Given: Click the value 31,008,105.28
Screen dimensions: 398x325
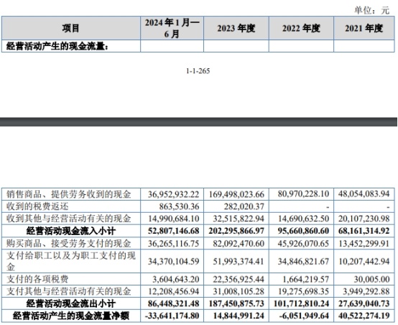Looking at the screenshot, I should (239, 291).
